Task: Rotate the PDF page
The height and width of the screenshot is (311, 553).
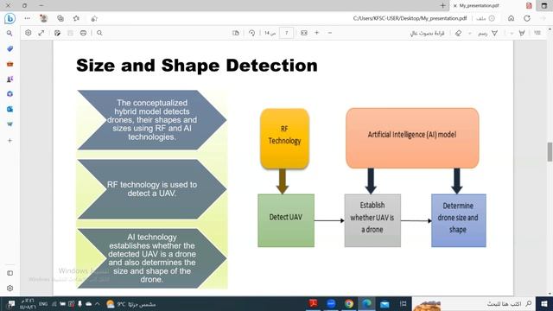Action: tap(251, 33)
